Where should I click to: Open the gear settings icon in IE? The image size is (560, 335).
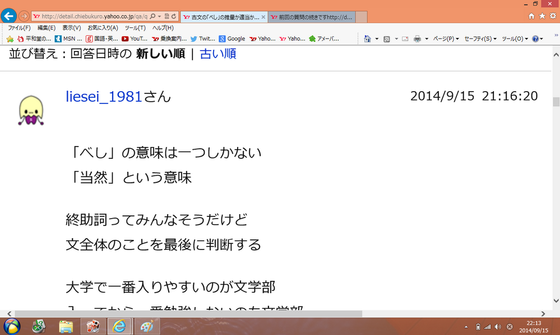[x=552, y=16]
